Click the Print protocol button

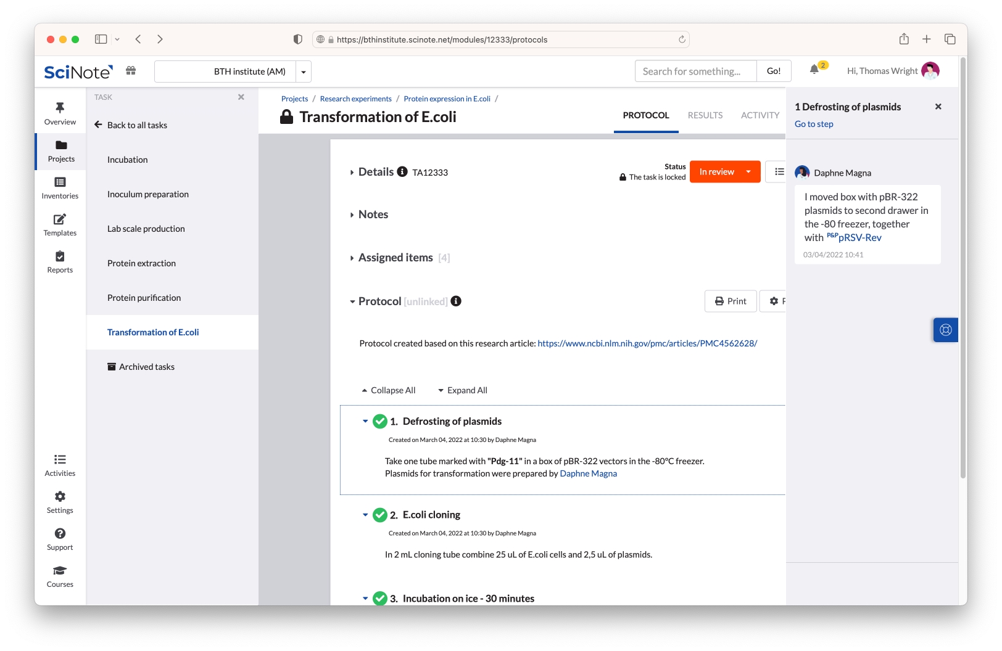coord(731,301)
